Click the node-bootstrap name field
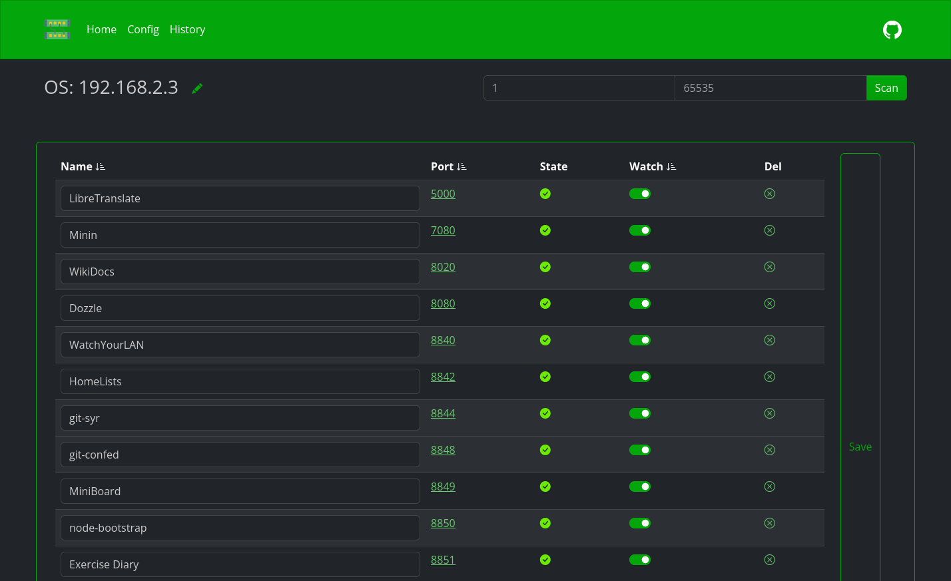This screenshot has height=581, width=951. coord(240,528)
